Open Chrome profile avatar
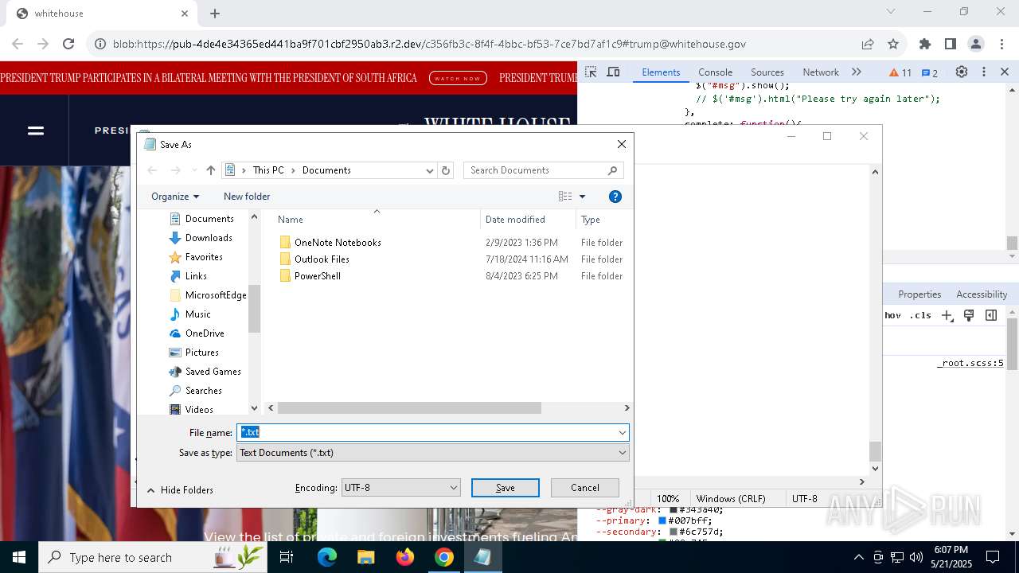Viewport: 1019px width, 573px height. click(x=976, y=45)
